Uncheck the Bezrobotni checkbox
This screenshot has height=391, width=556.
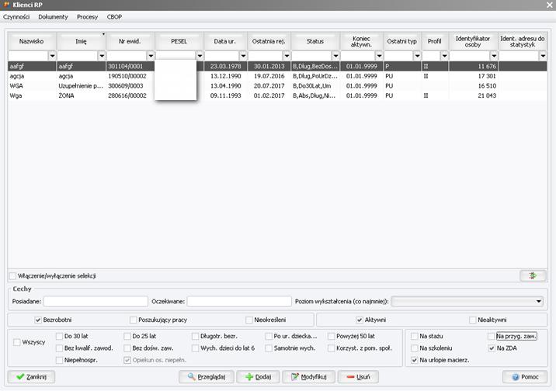click(x=38, y=320)
